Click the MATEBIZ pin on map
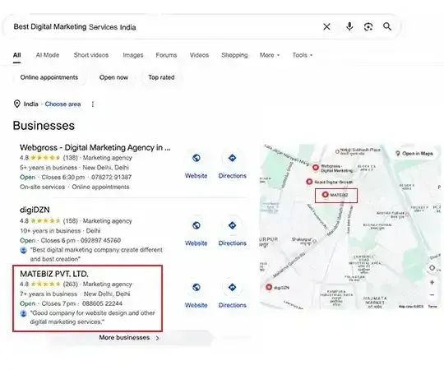This screenshot has width=444, height=370. 325,195
